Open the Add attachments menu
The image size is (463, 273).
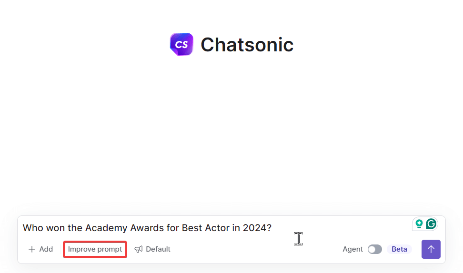coord(40,249)
